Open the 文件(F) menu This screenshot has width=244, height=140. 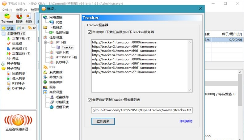pyautogui.click(x=7, y=10)
